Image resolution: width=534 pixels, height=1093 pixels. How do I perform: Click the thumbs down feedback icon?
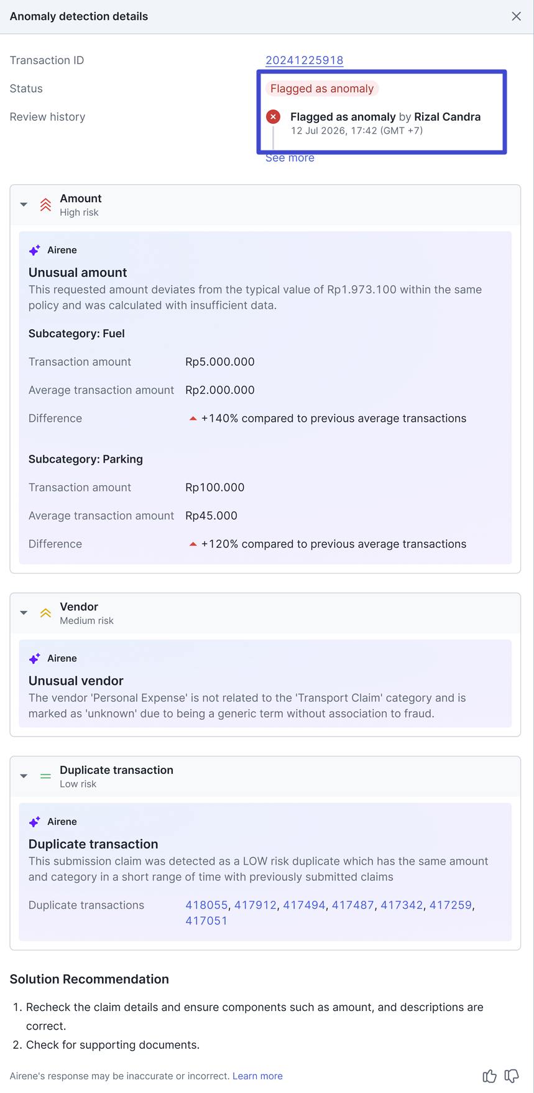point(512,1076)
